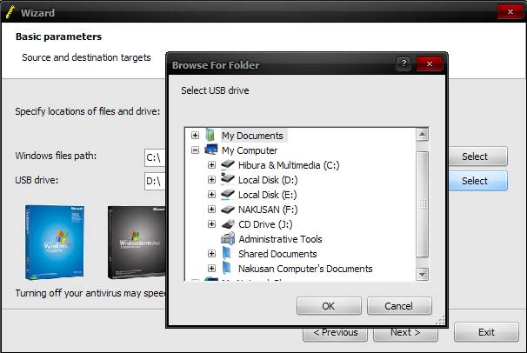Click the My Computer monitor icon
This screenshot has height=353, width=527.
[x=211, y=150]
